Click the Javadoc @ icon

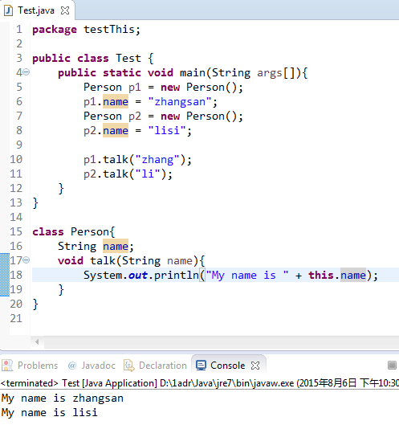72,366
